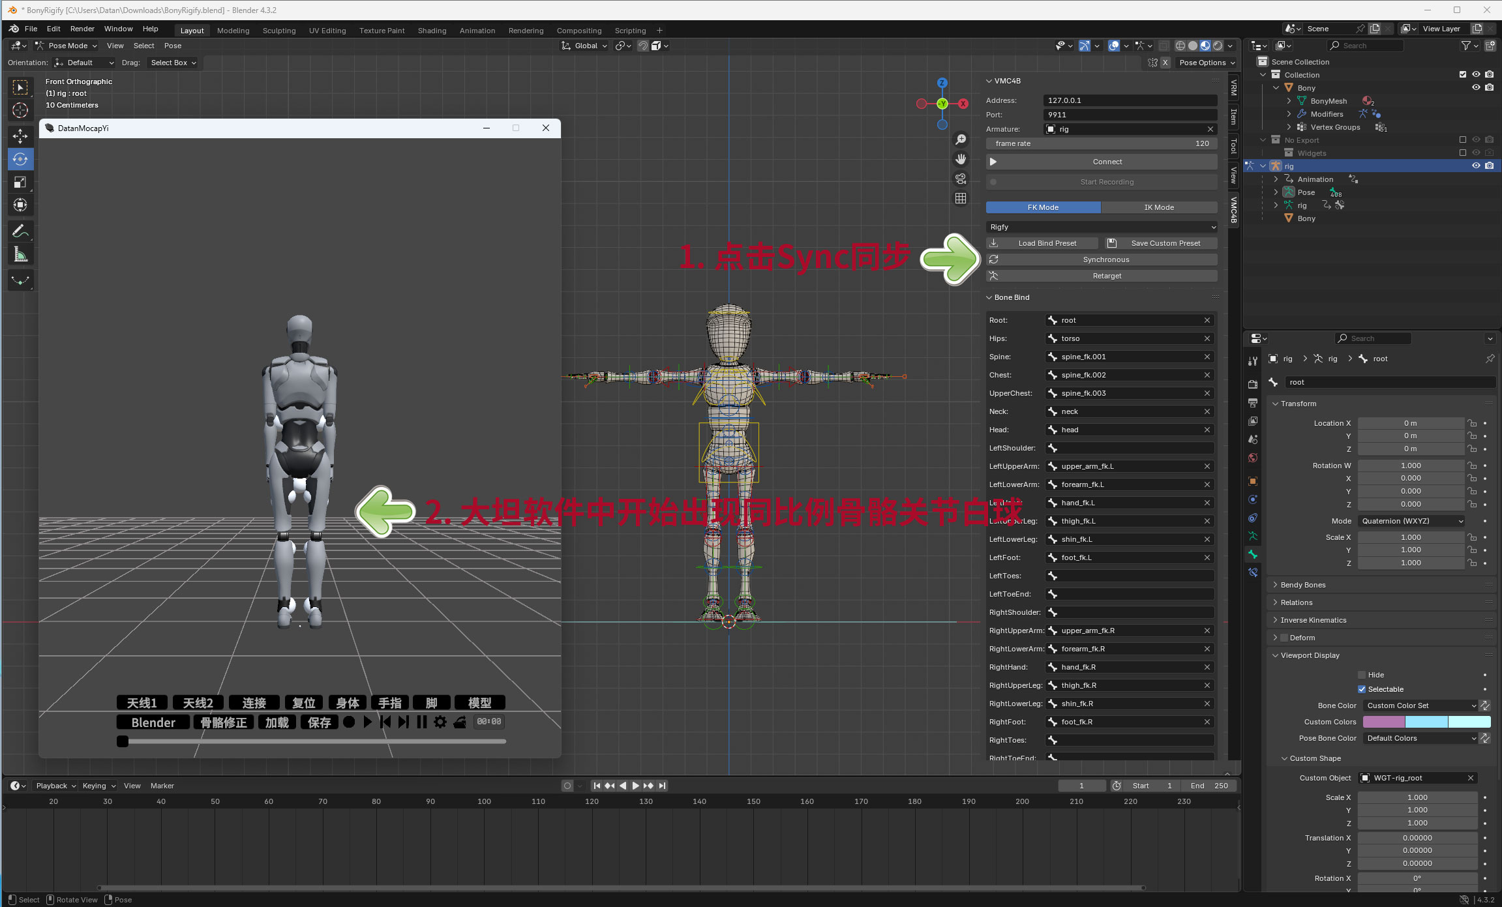Open the Quaternion rotation mode dropdown
The width and height of the screenshot is (1502, 907).
point(1413,521)
